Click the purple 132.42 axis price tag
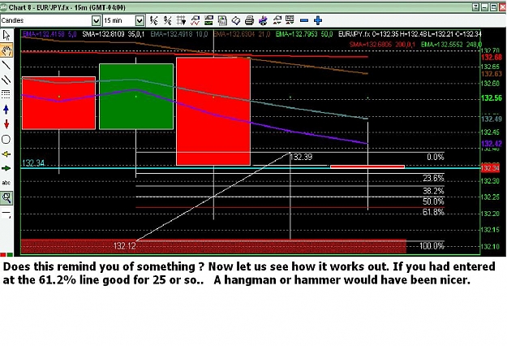507x346 pixels. (x=491, y=144)
